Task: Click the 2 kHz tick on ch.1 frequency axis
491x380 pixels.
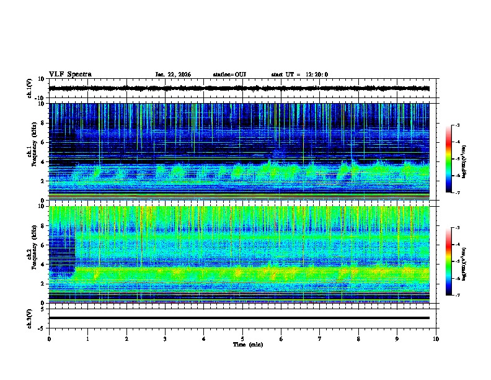Action: [x=43, y=181]
